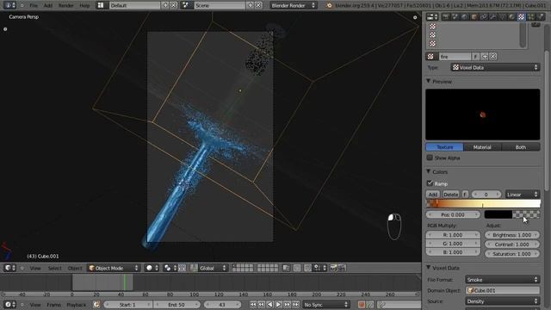Viewport: 551px width, 310px height.
Task: Click the scene browse icon
Action: click(x=186, y=5)
